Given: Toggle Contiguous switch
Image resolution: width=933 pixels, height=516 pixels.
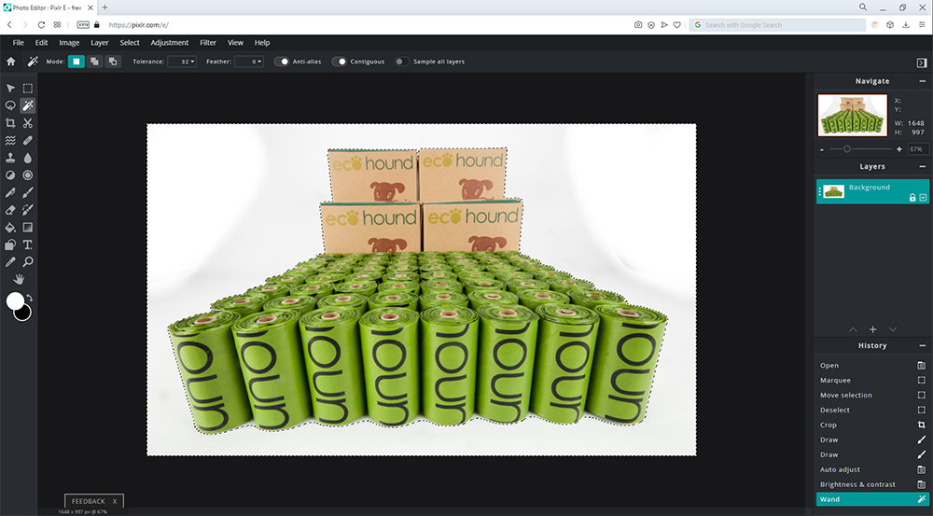Looking at the screenshot, I should point(340,62).
